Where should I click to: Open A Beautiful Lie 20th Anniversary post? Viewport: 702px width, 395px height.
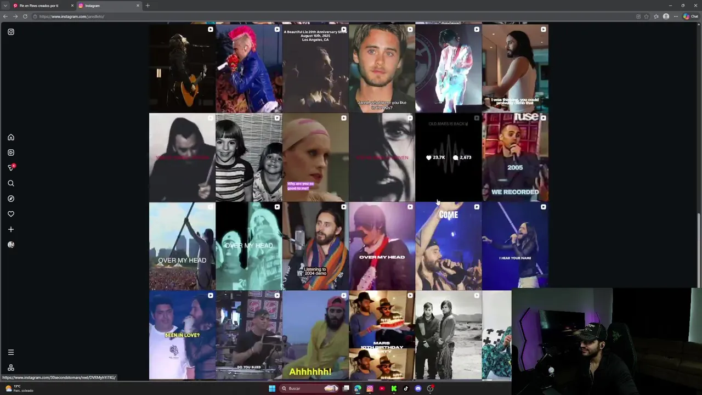(x=315, y=68)
